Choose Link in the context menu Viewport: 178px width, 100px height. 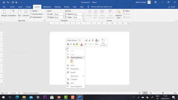[x=75, y=83]
